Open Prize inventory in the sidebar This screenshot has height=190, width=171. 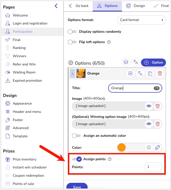(24, 159)
